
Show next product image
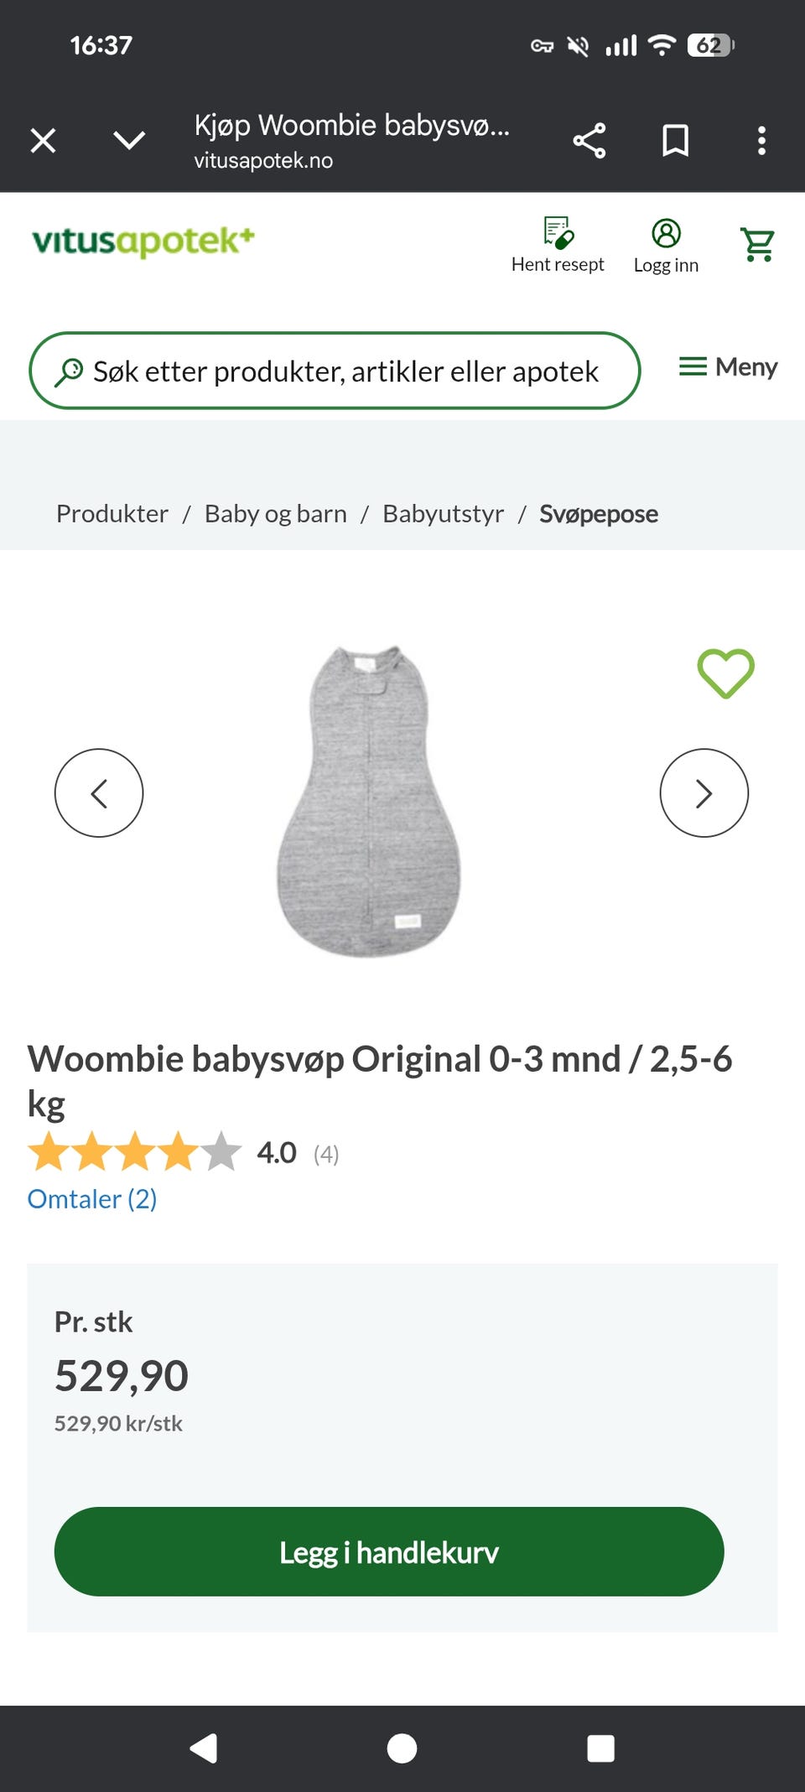click(x=704, y=792)
